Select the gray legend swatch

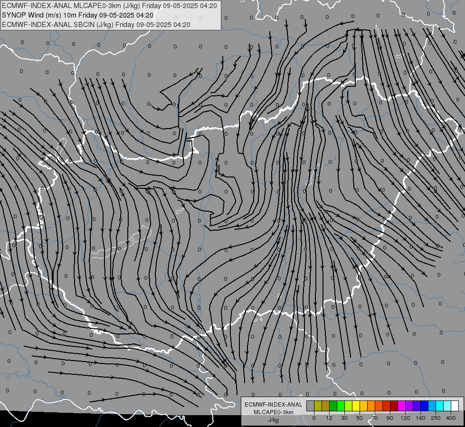tap(311, 406)
